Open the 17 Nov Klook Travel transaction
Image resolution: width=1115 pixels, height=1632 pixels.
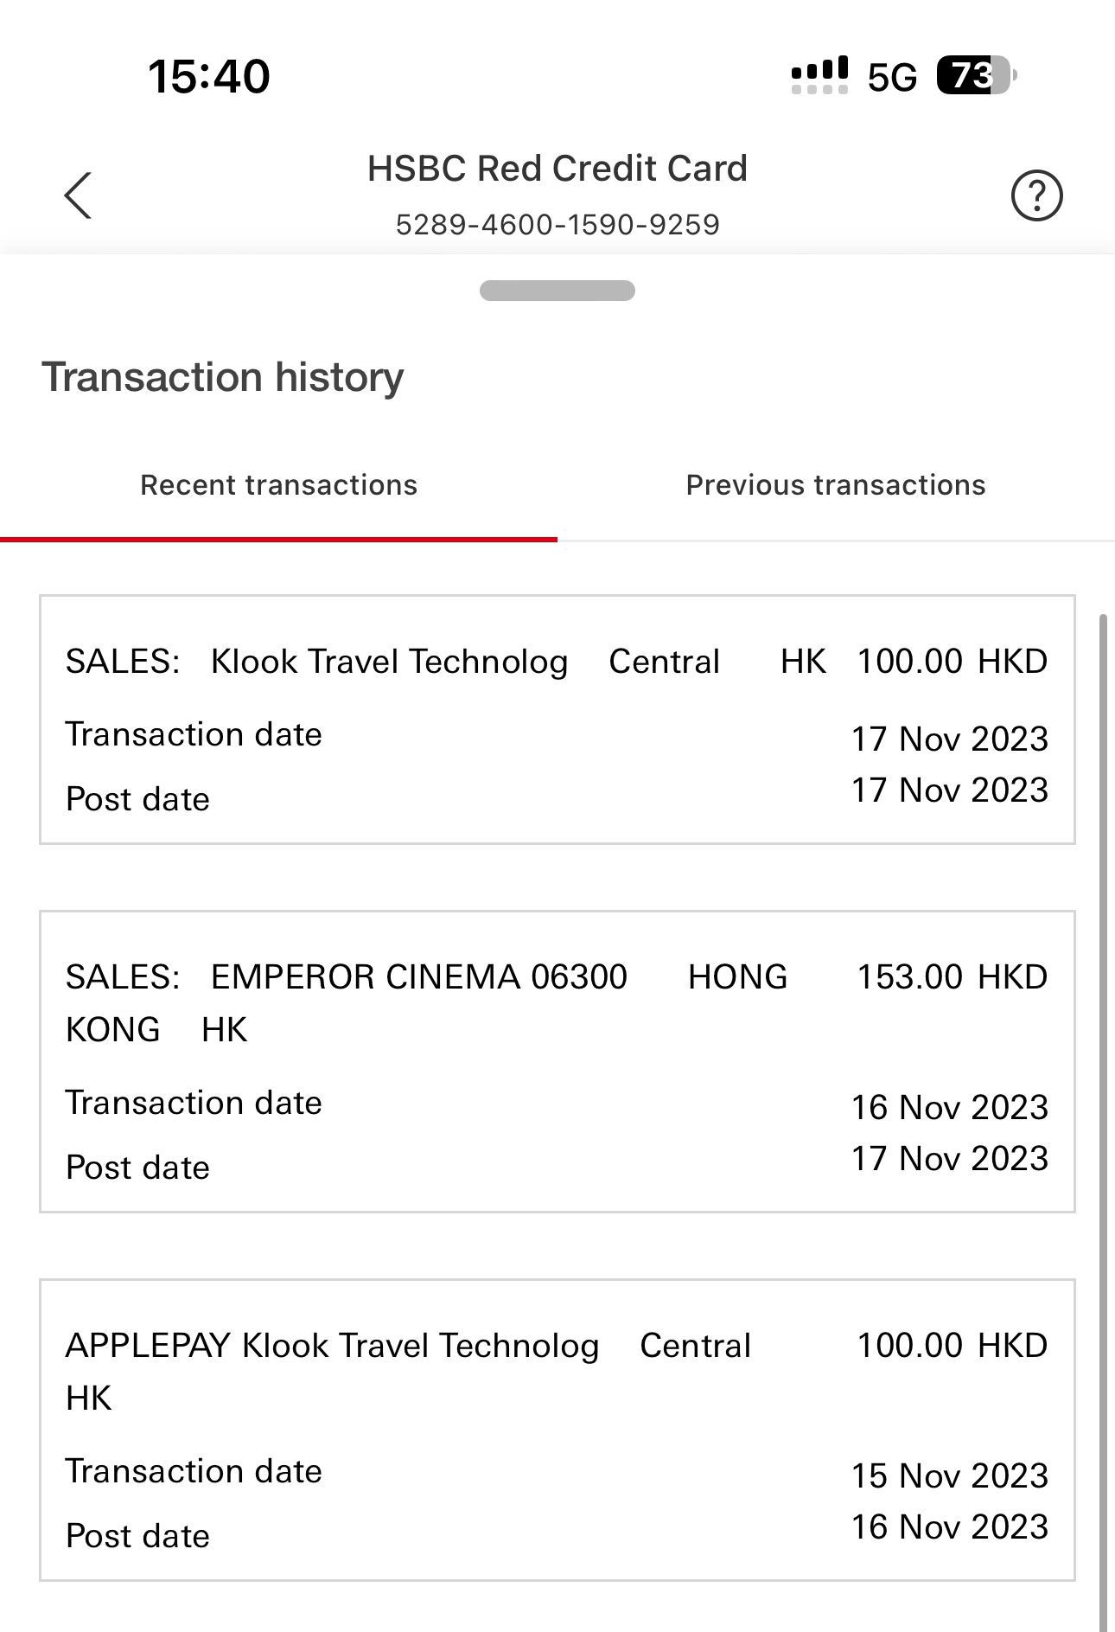[557, 719]
